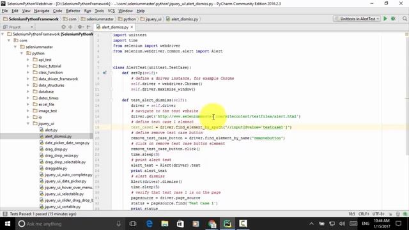Click the Cortana microphone icon
This screenshot has height=230, width=409.
pyautogui.click(x=118, y=224)
